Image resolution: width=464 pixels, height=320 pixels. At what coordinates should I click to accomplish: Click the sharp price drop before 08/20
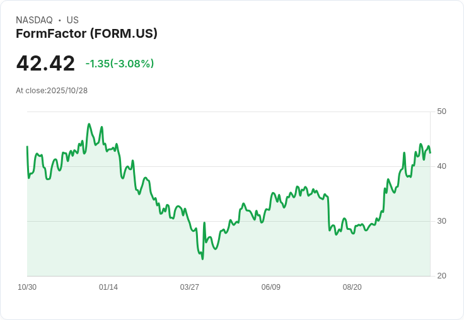coord(329,214)
